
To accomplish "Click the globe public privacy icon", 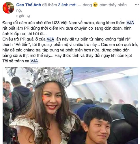I will (29, 16).
